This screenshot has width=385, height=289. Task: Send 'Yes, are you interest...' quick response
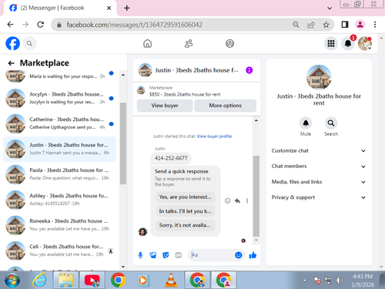click(186, 197)
